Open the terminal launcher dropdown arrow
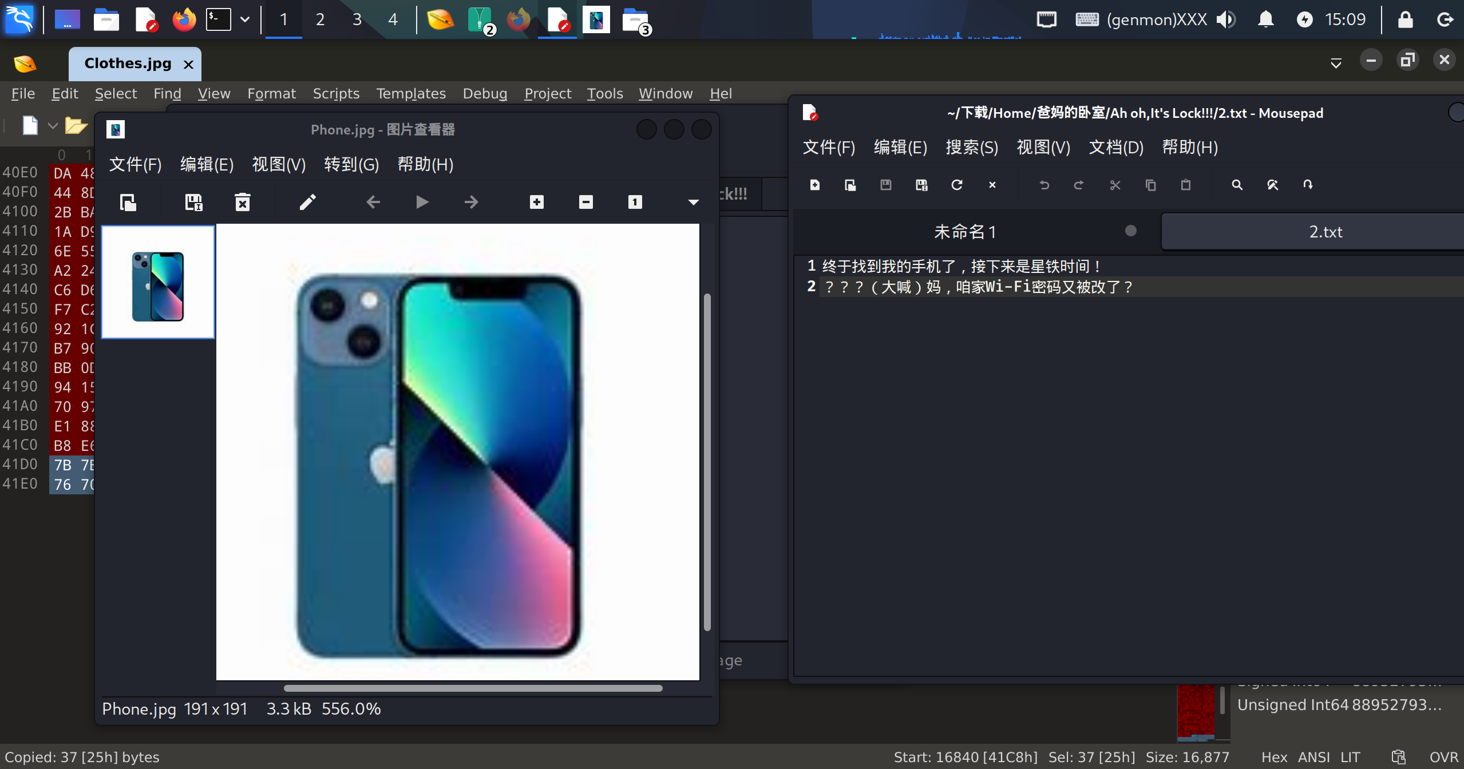The height and width of the screenshot is (769, 1464). (245, 19)
